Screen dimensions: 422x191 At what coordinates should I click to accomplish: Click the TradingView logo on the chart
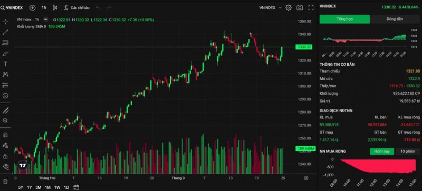coord(23,165)
